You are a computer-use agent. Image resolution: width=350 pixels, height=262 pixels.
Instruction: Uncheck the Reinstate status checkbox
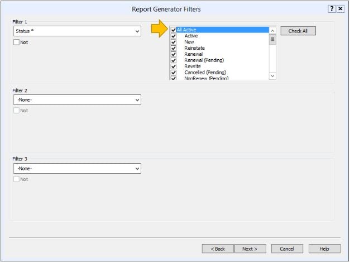coord(174,48)
